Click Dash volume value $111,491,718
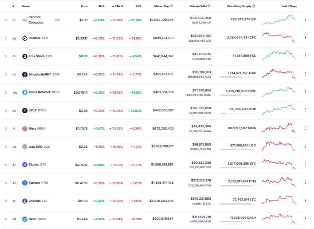 pyautogui.click(x=201, y=217)
